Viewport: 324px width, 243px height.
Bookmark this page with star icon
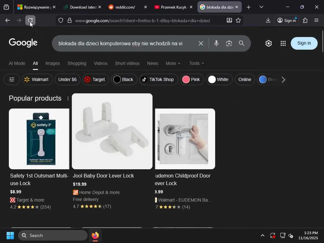(238, 20)
